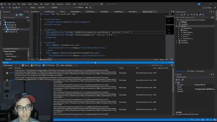
Task: Click the Categorized icon in Properties panel
Action: click(176, 80)
